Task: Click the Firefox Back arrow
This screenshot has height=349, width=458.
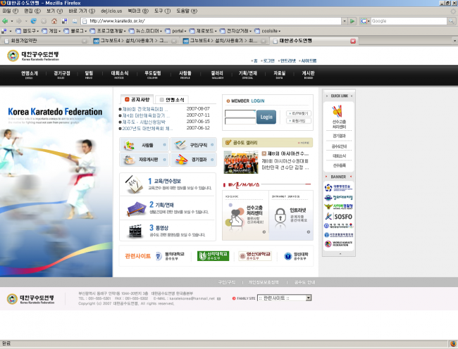Action: coord(5,21)
